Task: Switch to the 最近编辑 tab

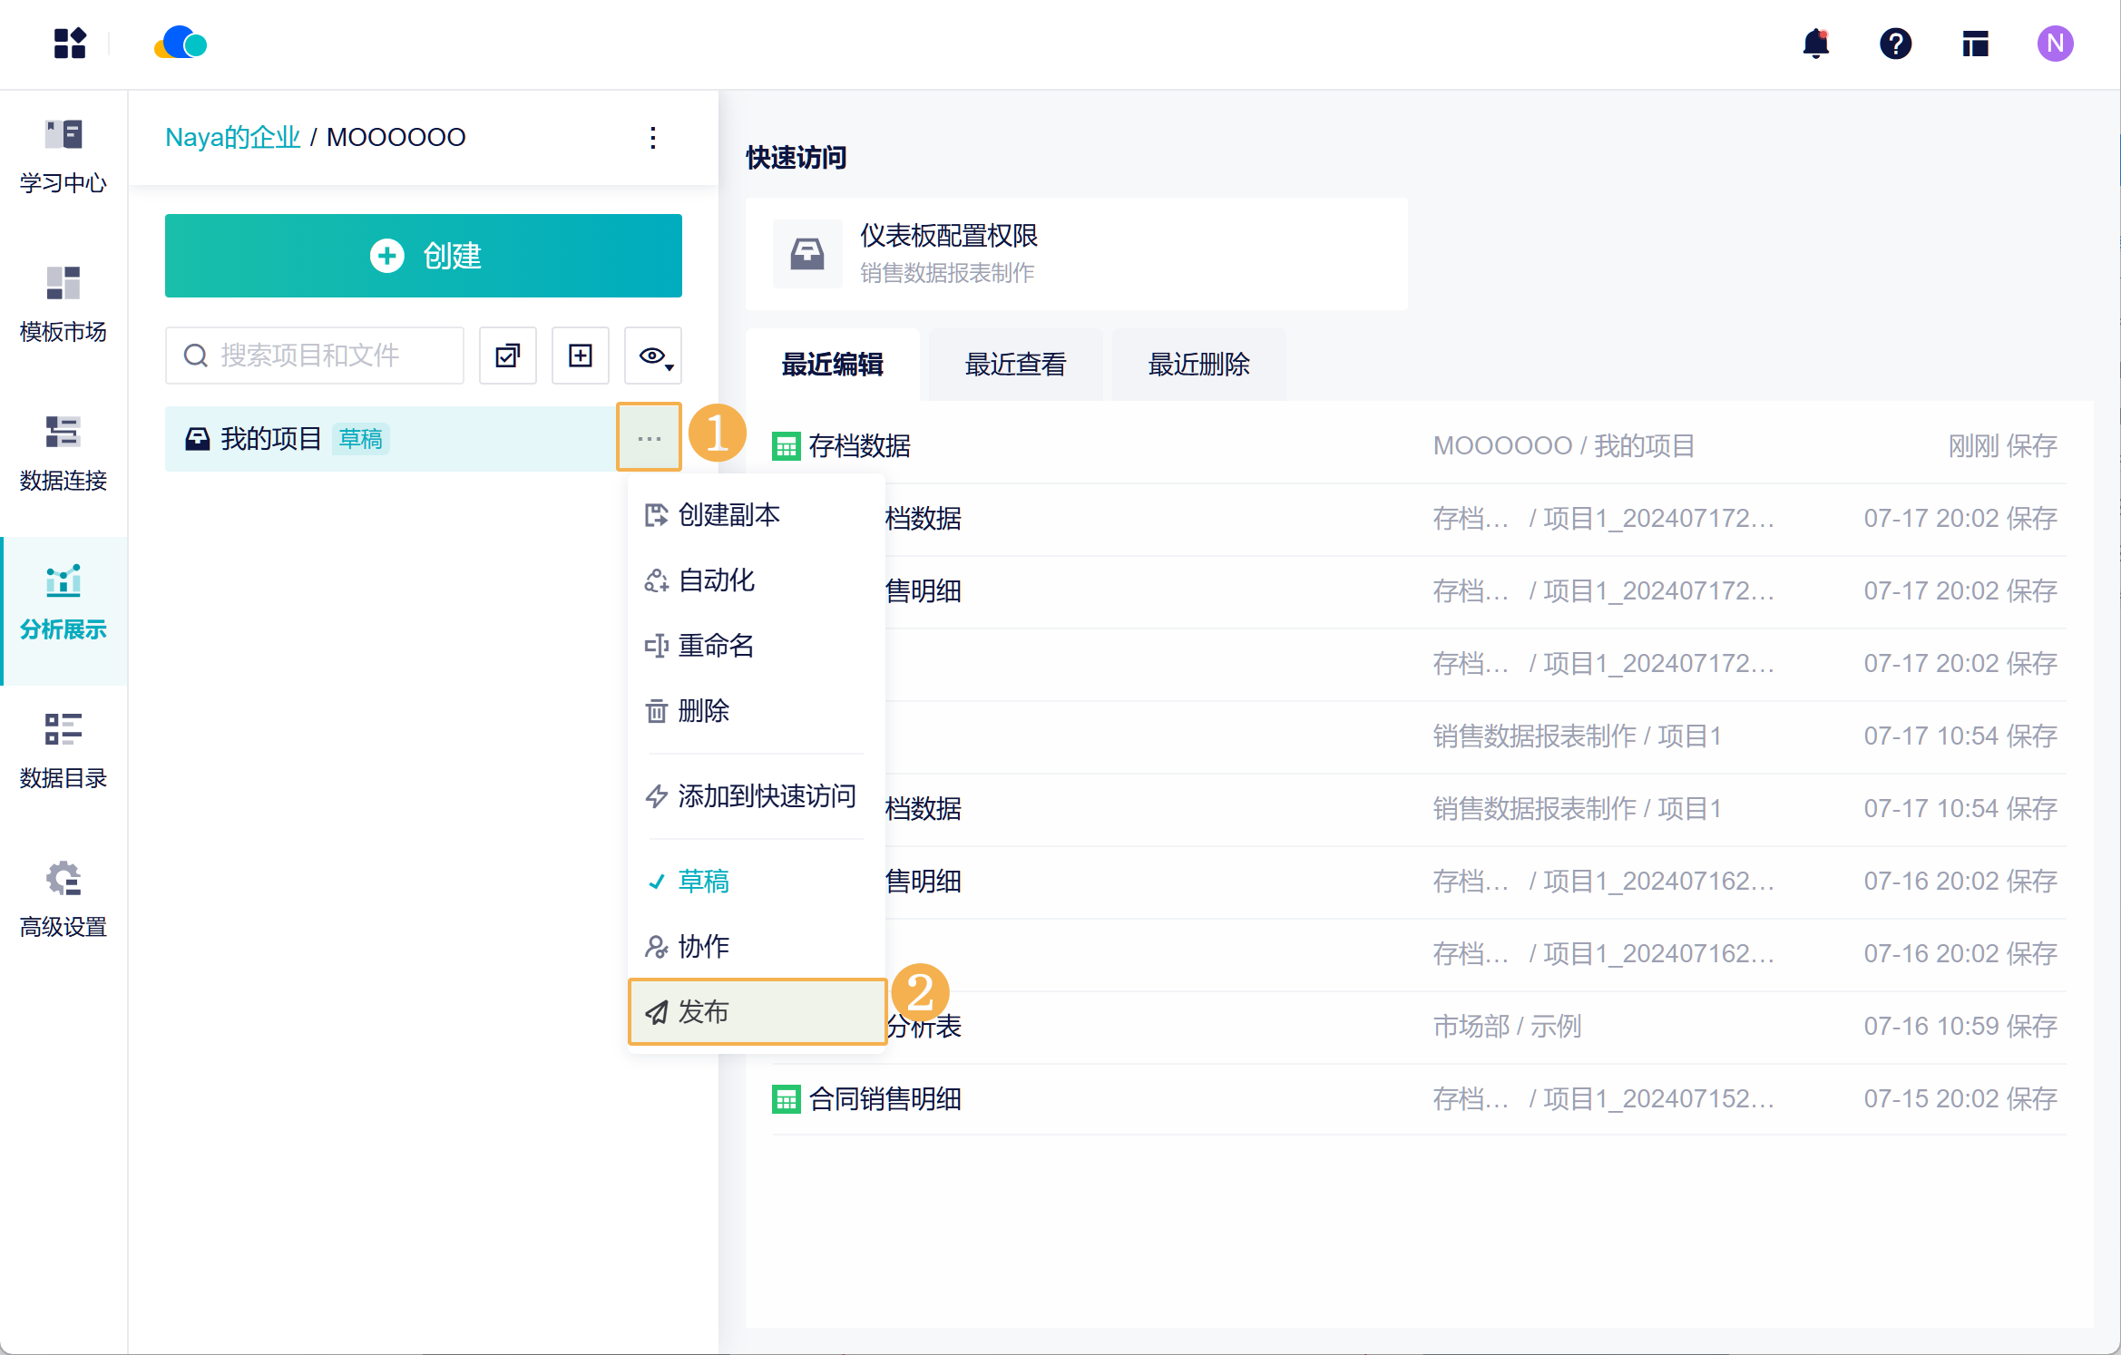Action: point(833,365)
